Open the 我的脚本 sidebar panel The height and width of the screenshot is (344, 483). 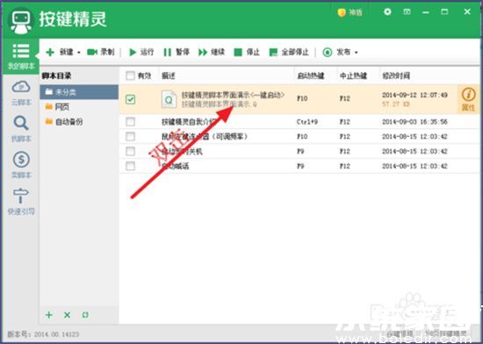coord(21,56)
